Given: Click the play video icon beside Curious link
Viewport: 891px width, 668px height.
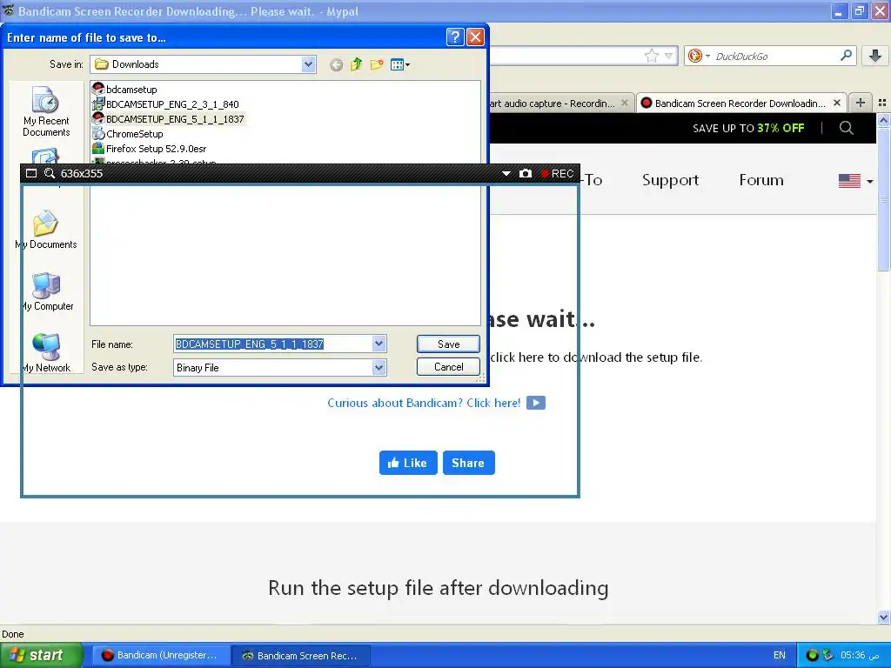Looking at the screenshot, I should (536, 403).
